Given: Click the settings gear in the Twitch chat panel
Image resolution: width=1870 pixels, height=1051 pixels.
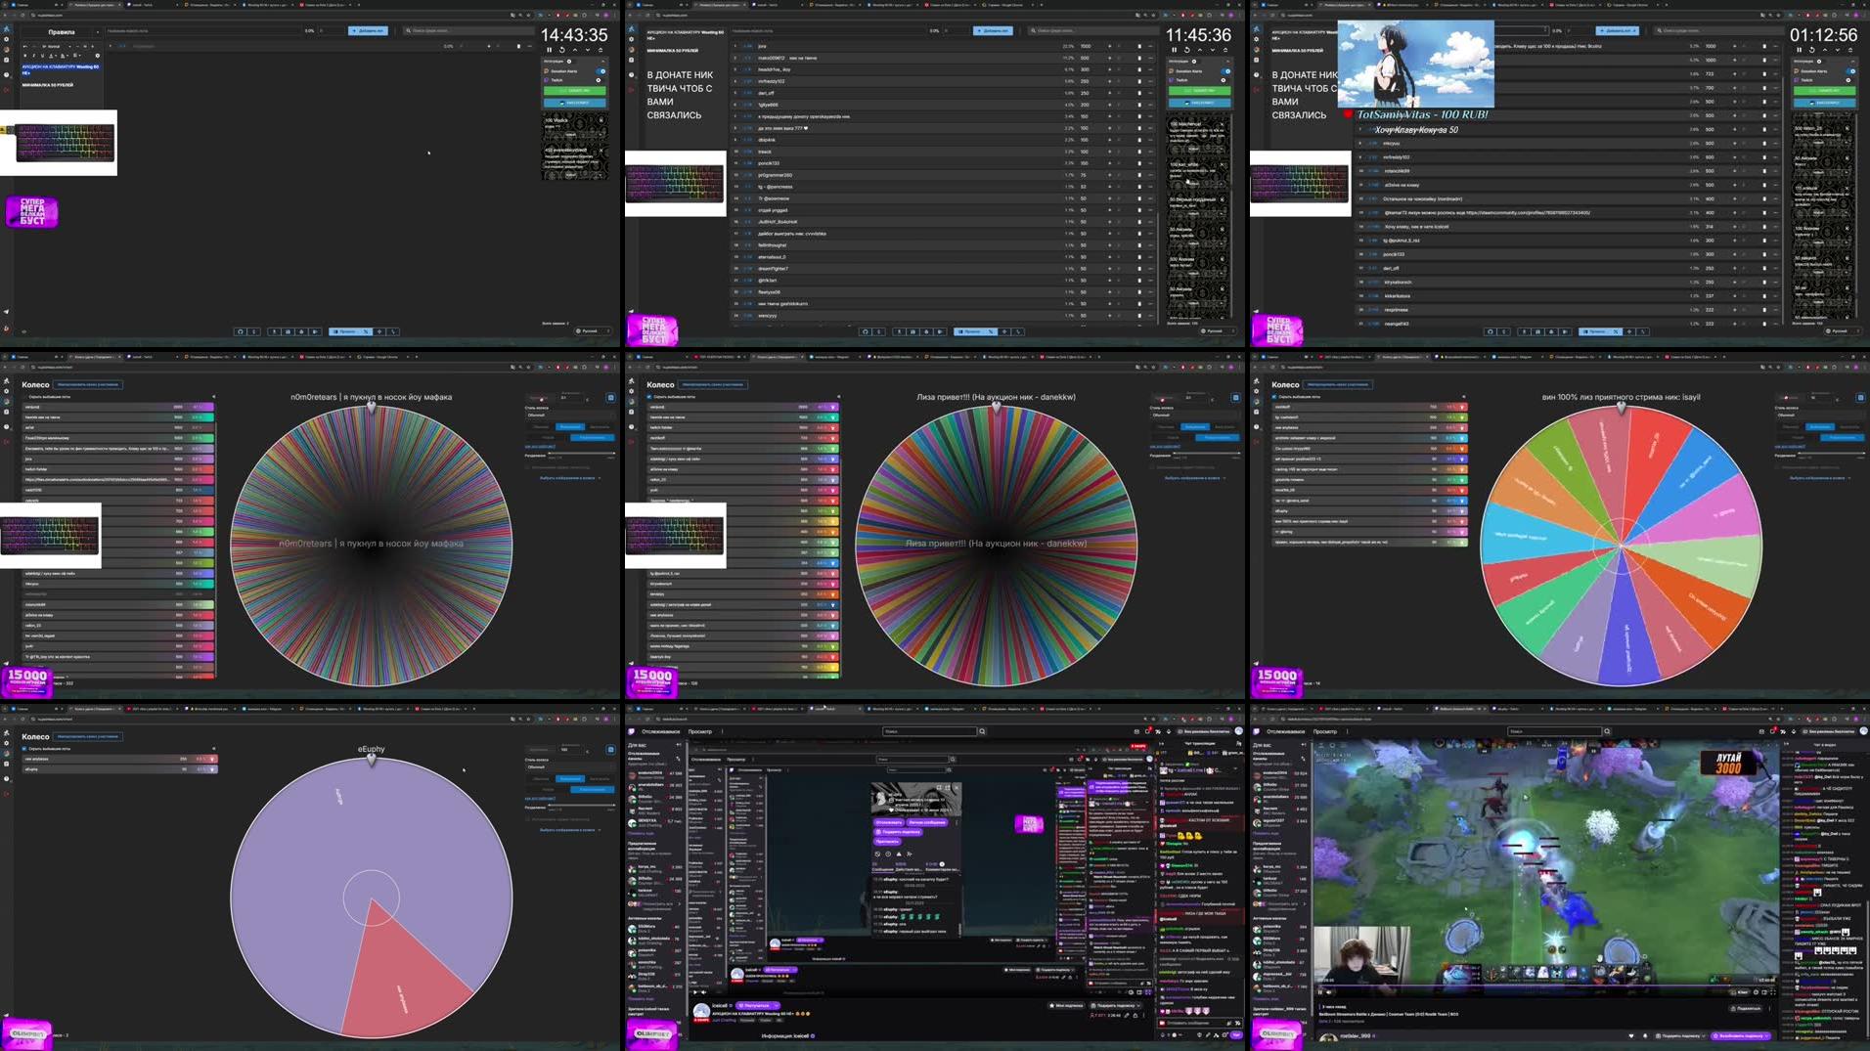Looking at the screenshot, I should [x=1224, y=1036].
